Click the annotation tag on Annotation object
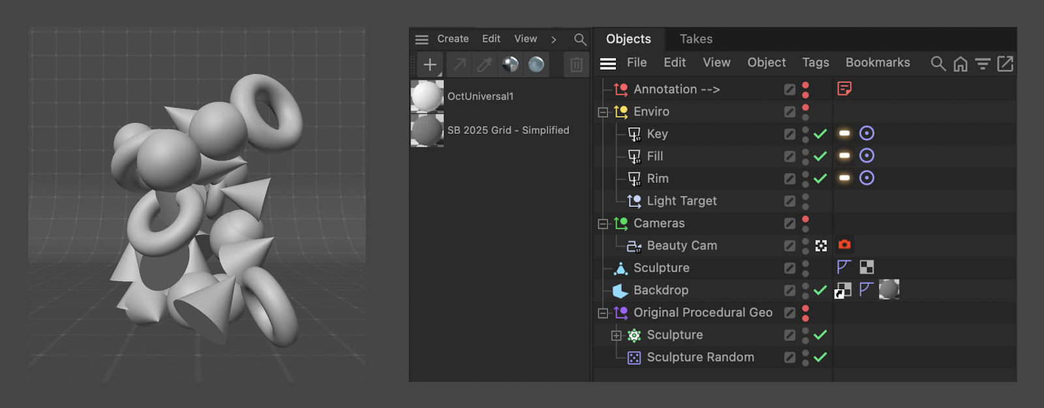Screen dimensions: 1044x408 (x=844, y=89)
